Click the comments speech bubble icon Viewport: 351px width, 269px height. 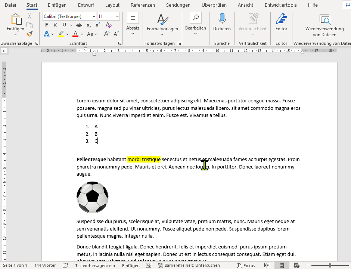click(x=348, y=5)
